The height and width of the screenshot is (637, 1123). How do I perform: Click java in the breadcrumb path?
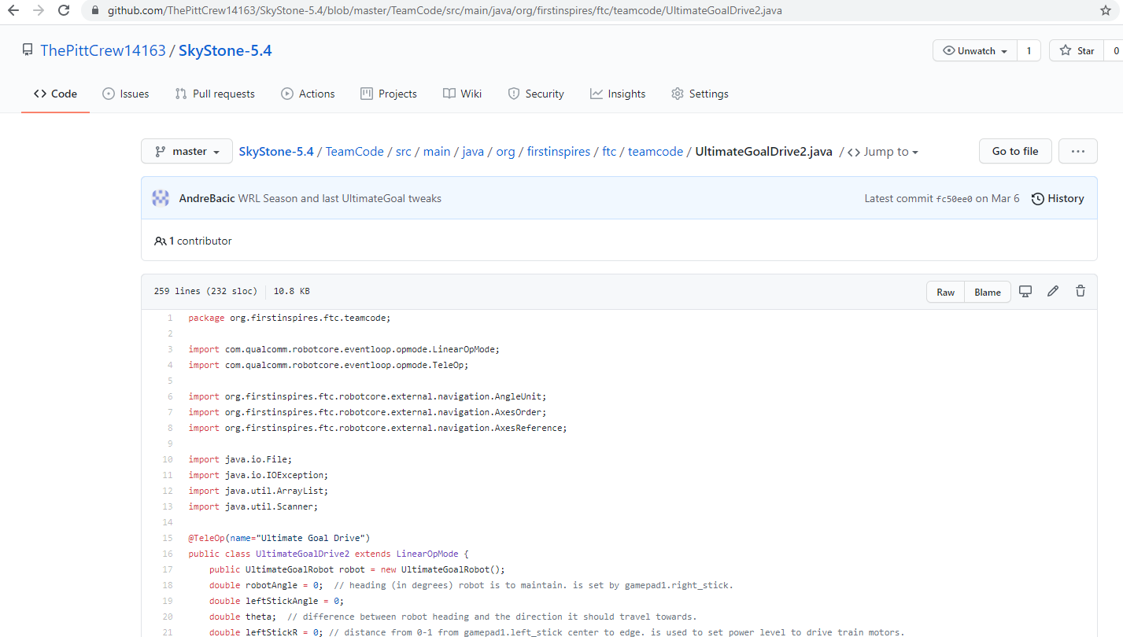tap(473, 152)
